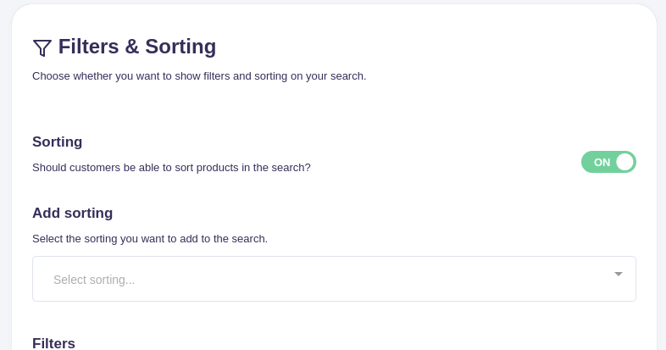666x350 pixels.
Task: Click the word 'Sorting' in the page title
Action: [180, 47]
